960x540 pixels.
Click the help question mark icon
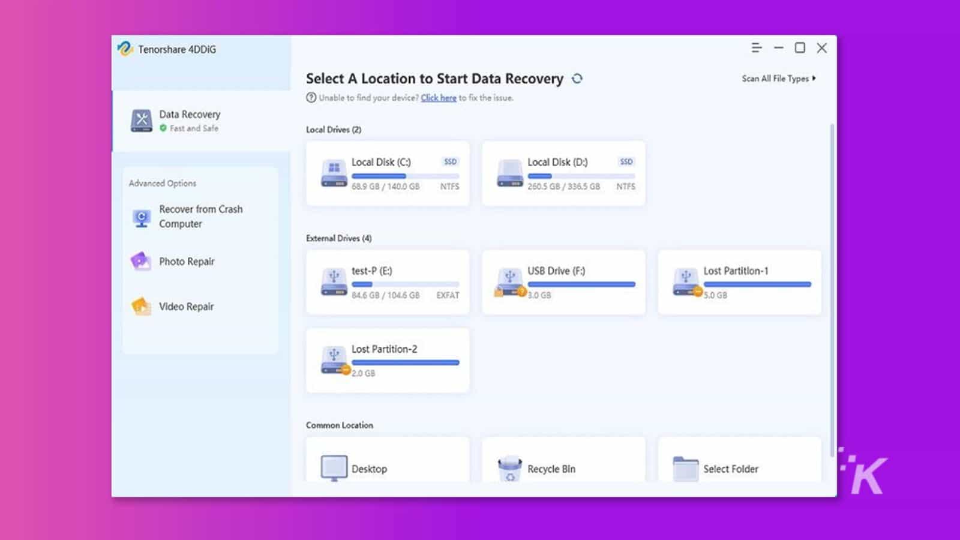[x=311, y=98]
